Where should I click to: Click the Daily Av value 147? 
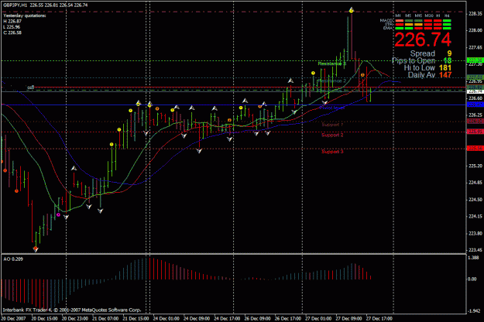445,74
